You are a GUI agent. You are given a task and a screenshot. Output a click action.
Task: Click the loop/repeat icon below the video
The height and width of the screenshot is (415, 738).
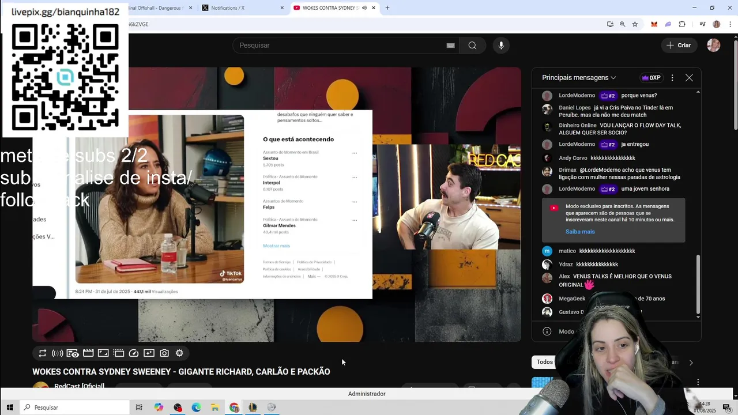42,353
